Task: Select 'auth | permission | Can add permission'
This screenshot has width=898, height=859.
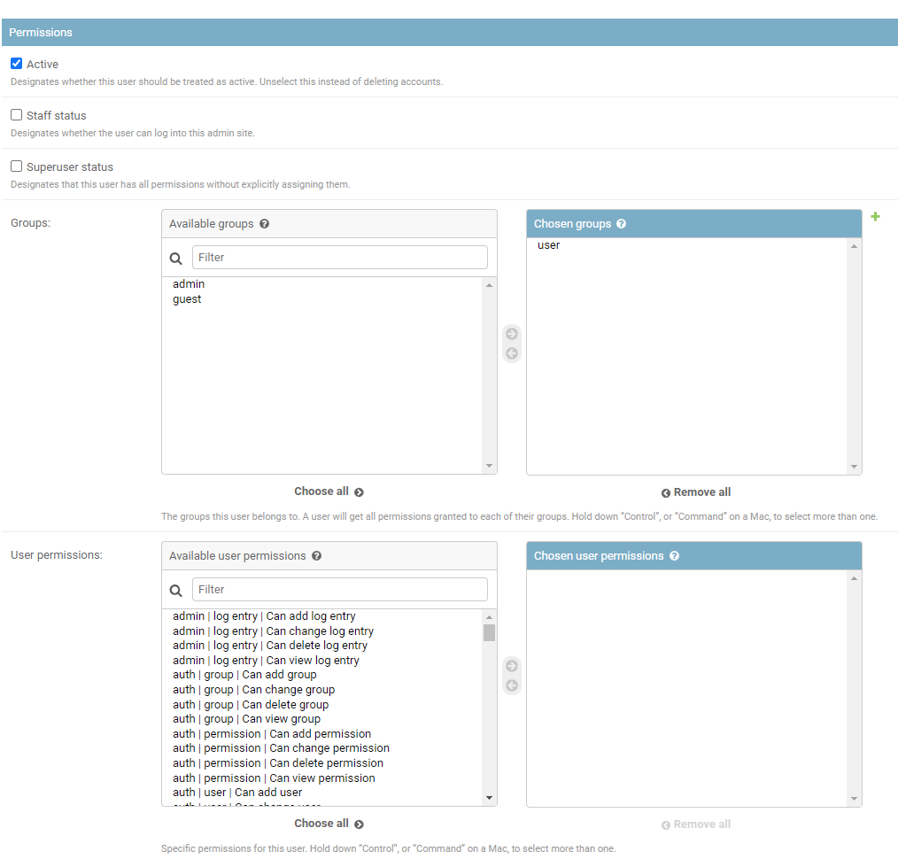Action: point(321,733)
